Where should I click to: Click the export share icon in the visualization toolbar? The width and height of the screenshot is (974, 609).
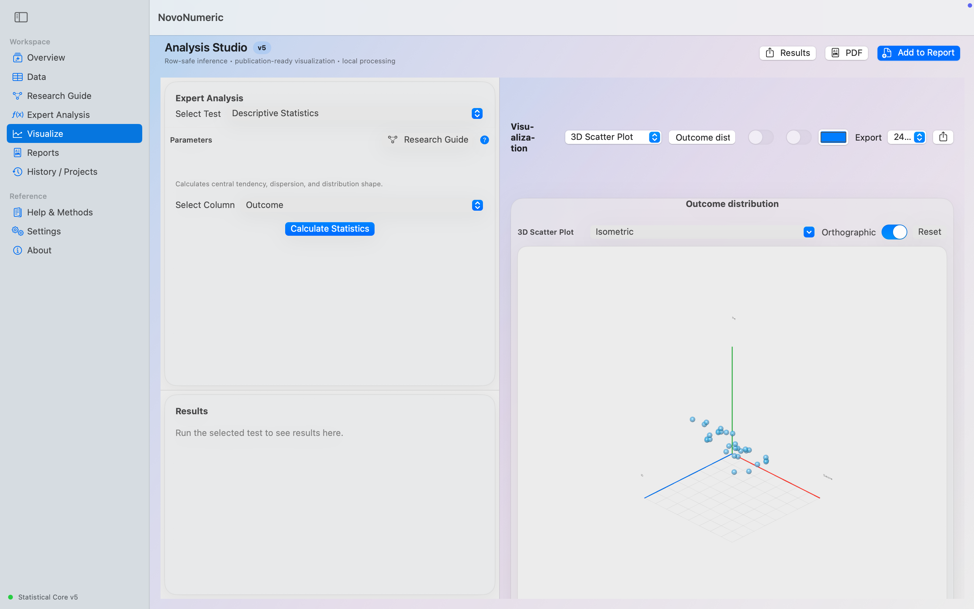coord(943,137)
